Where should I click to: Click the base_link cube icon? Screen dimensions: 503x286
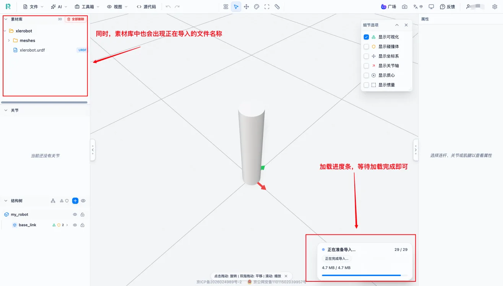click(15, 225)
